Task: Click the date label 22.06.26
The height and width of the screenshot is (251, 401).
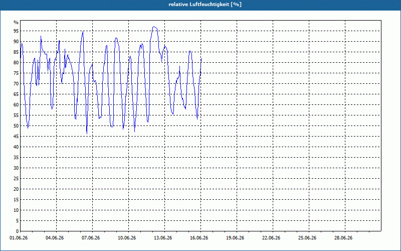Action: coord(271,238)
